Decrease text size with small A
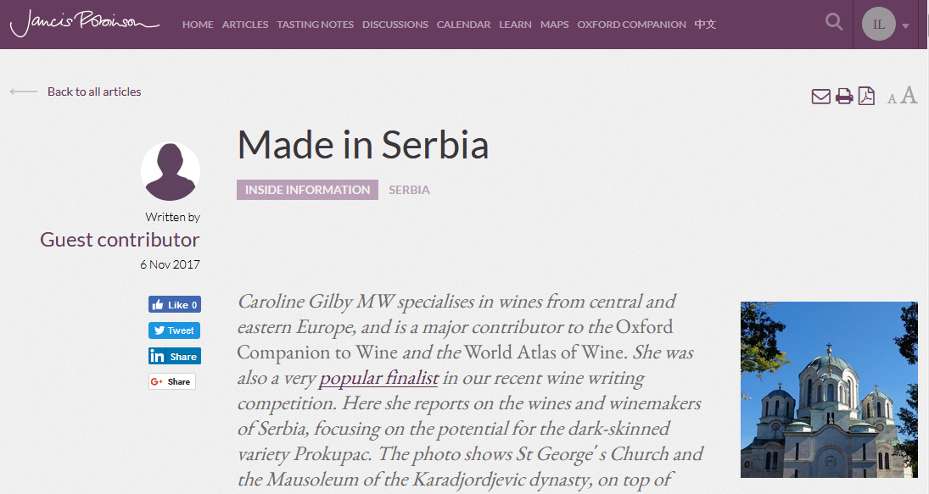Viewport: 929px width, 494px height. click(892, 99)
